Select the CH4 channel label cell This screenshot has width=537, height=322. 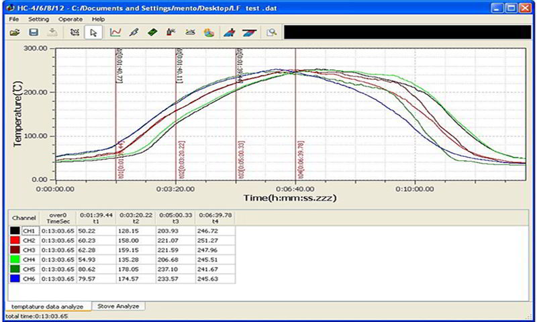pyautogui.click(x=30, y=260)
